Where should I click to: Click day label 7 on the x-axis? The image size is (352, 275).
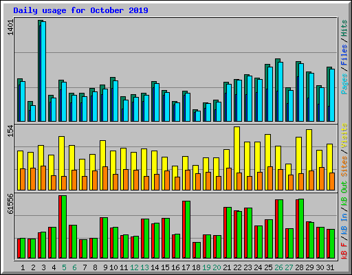[x=85, y=267]
